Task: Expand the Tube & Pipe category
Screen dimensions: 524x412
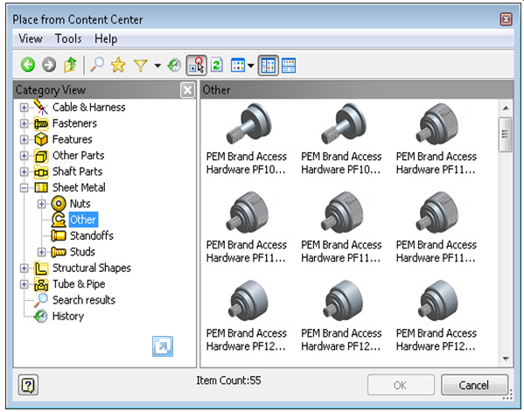Action: [x=24, y=284]
